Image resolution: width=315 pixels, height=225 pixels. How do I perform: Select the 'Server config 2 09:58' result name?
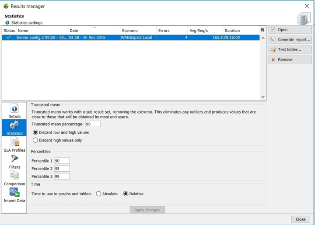[x=42, y=38]
